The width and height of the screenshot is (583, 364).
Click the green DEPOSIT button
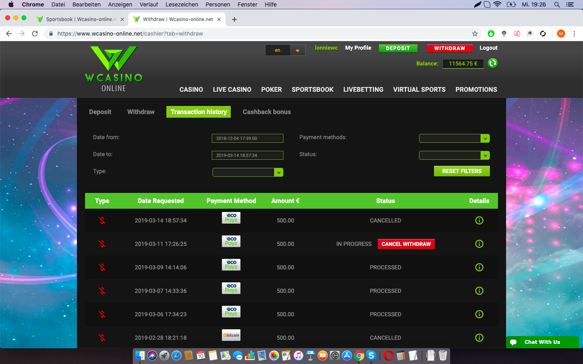click(398, 48)
